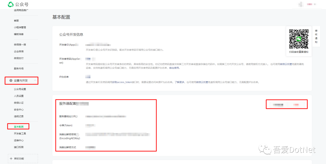The image size is (326, 164).
Task: Click the QR code for important notifications
Action: click(x=299, y=39)
